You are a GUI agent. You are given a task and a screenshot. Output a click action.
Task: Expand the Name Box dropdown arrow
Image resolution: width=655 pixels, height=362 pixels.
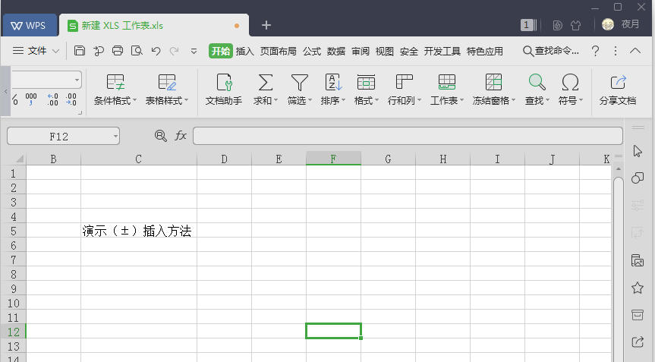(x=115, y=137)
